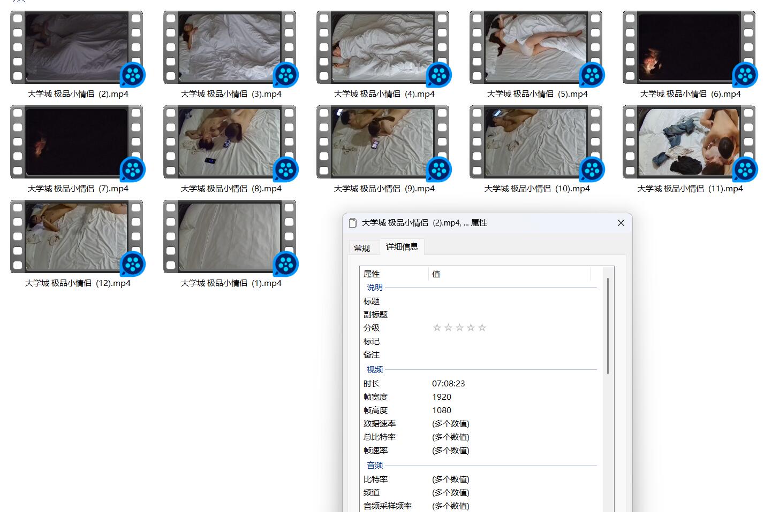Click the properties list vertical scrollbar
This screenshot has width=764, height=512.
coord(608,326)
